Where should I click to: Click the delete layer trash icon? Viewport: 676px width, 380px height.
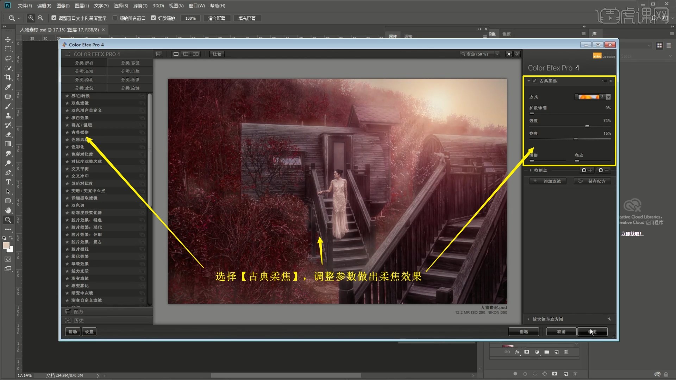(x=566, y=352)
